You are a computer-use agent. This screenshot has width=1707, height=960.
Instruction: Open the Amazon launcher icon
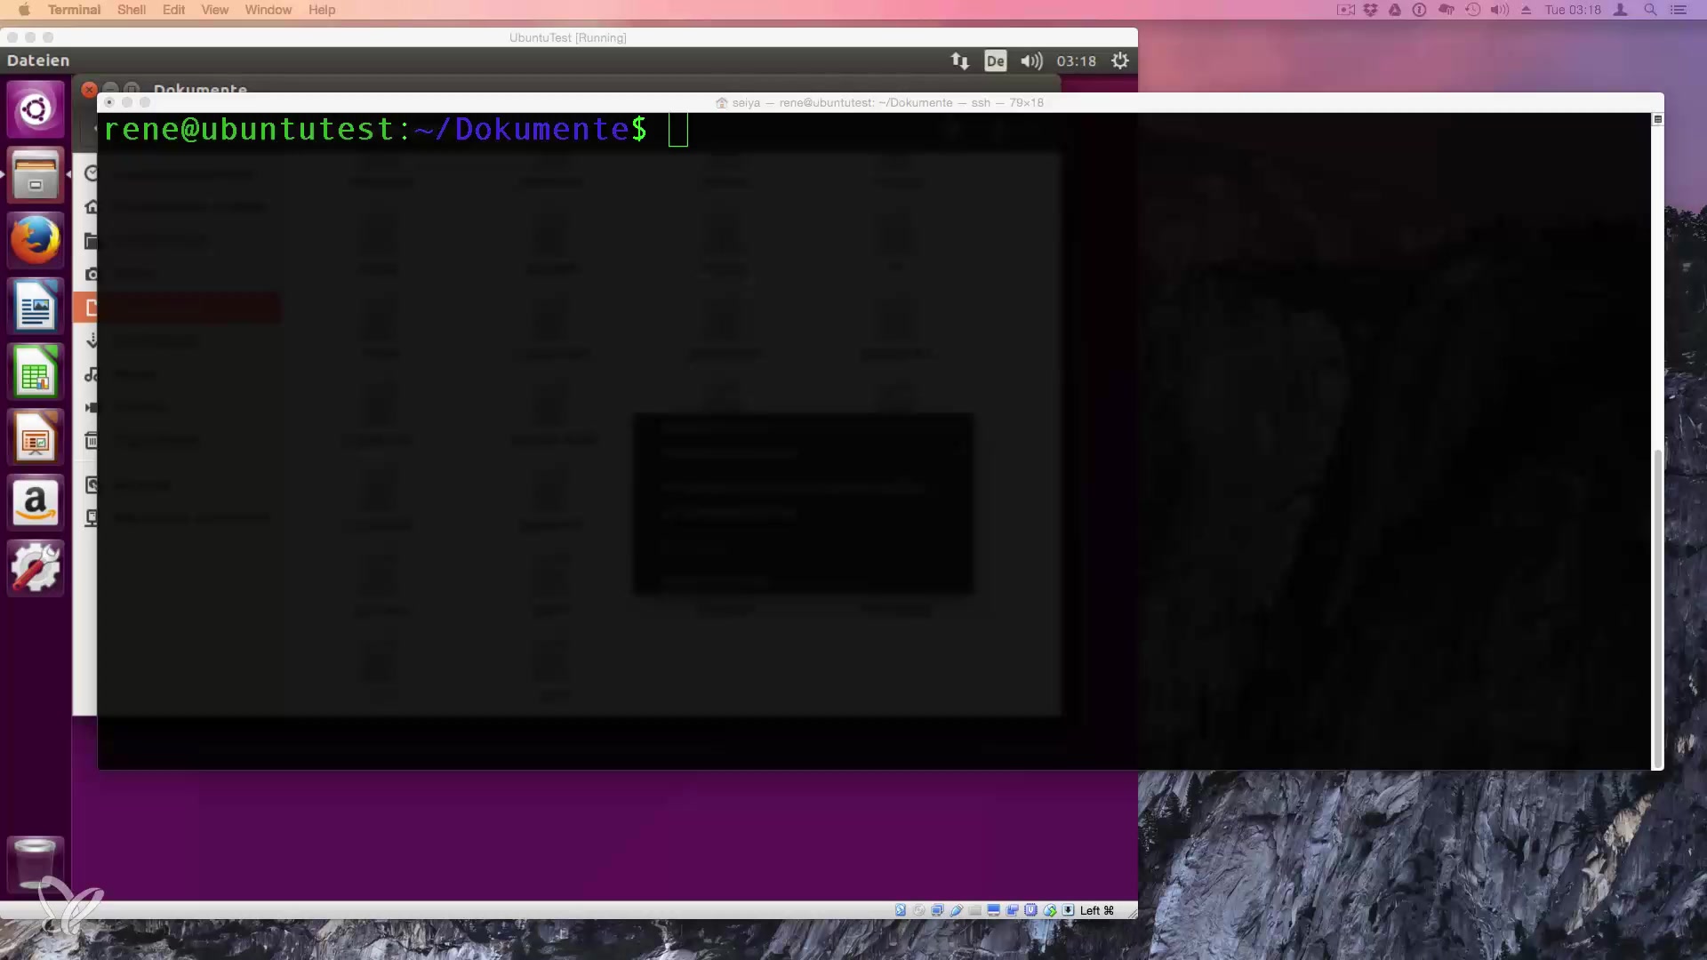[x=36, y=503]
